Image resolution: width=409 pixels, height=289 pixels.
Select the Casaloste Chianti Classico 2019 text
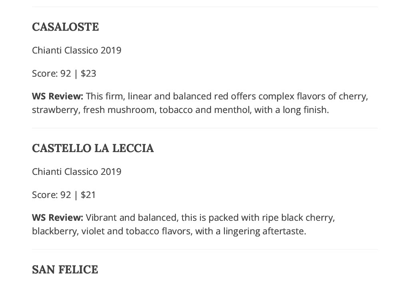(77, 50)
